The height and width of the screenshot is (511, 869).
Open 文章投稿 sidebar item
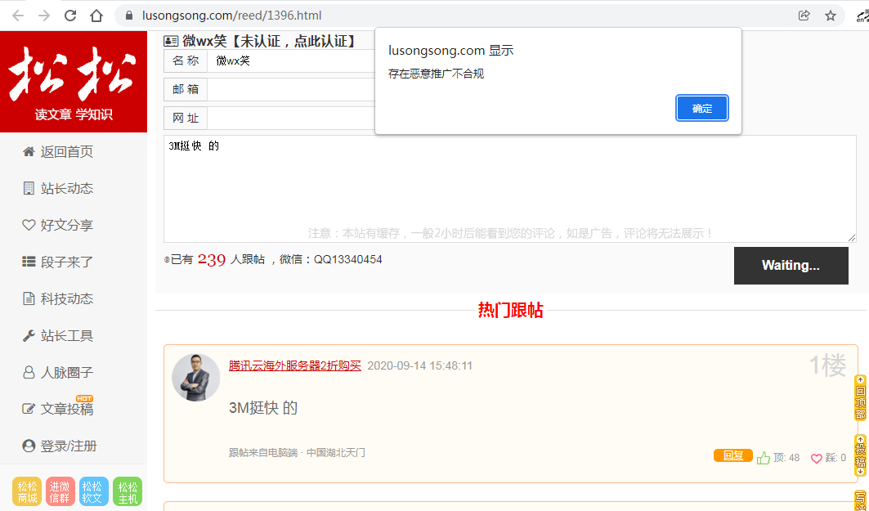[x=58, y=409]
